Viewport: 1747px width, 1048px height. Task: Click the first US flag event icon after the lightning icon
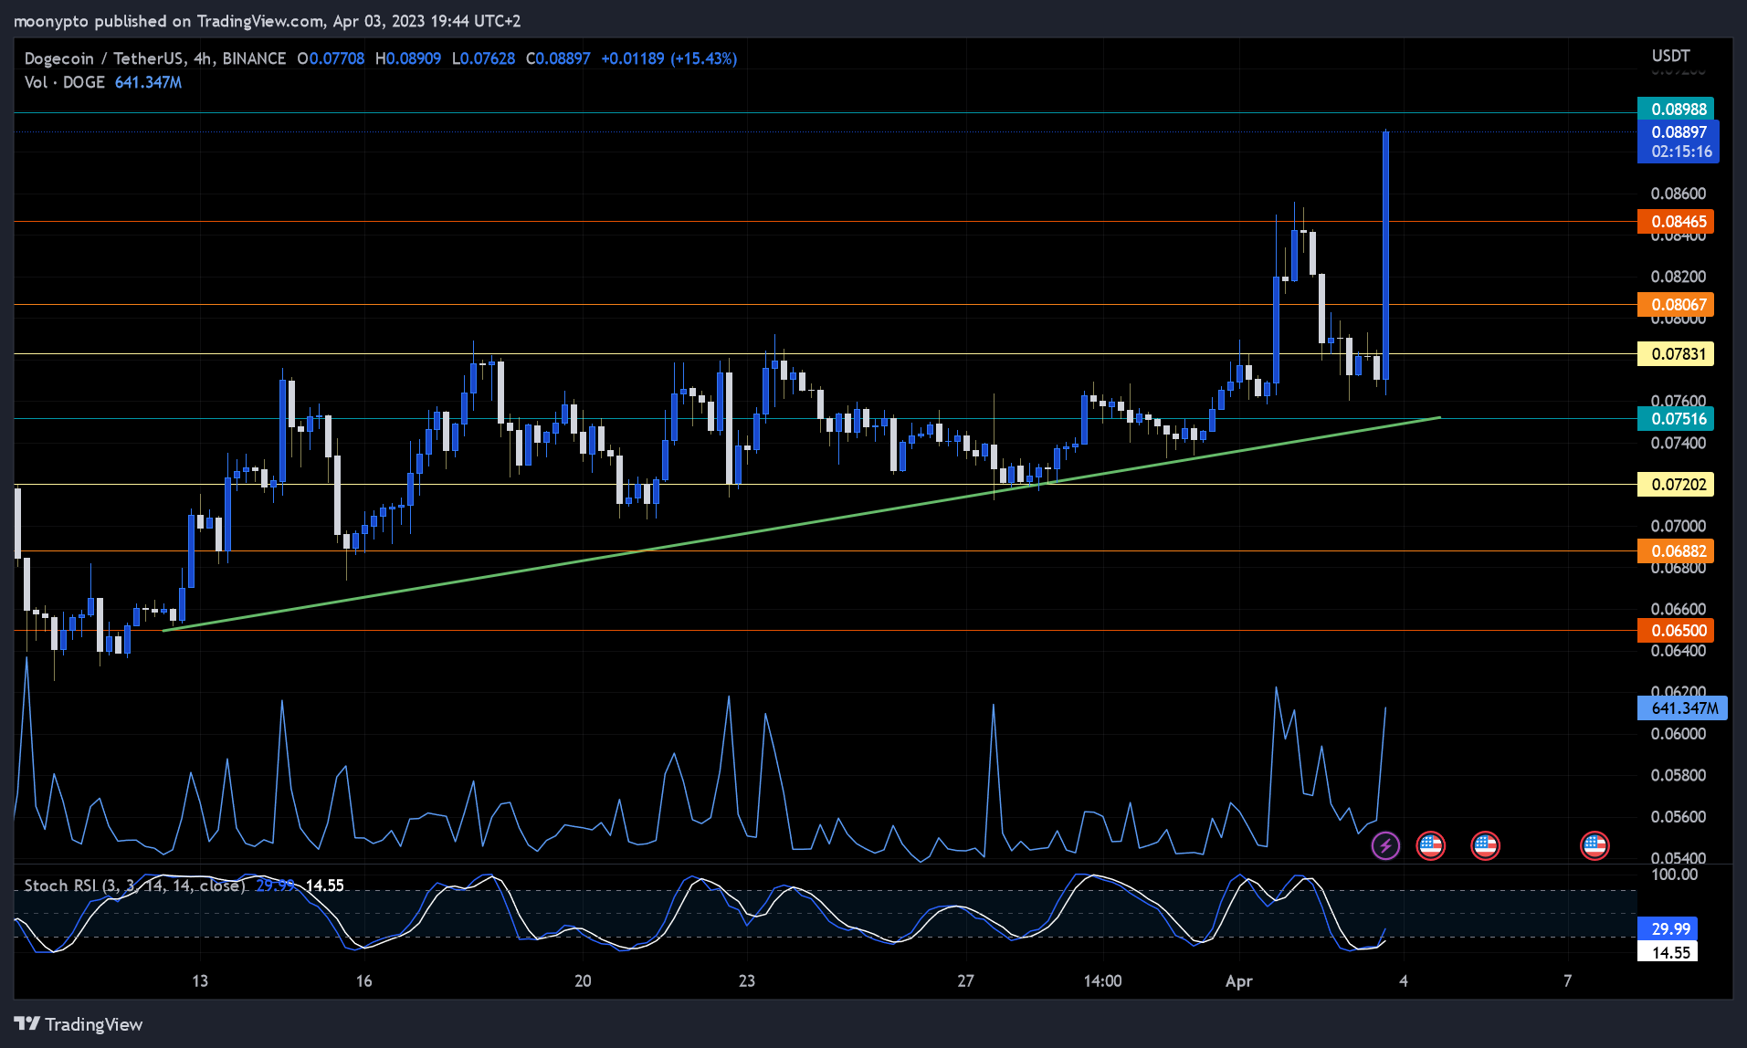point(1430,845)
